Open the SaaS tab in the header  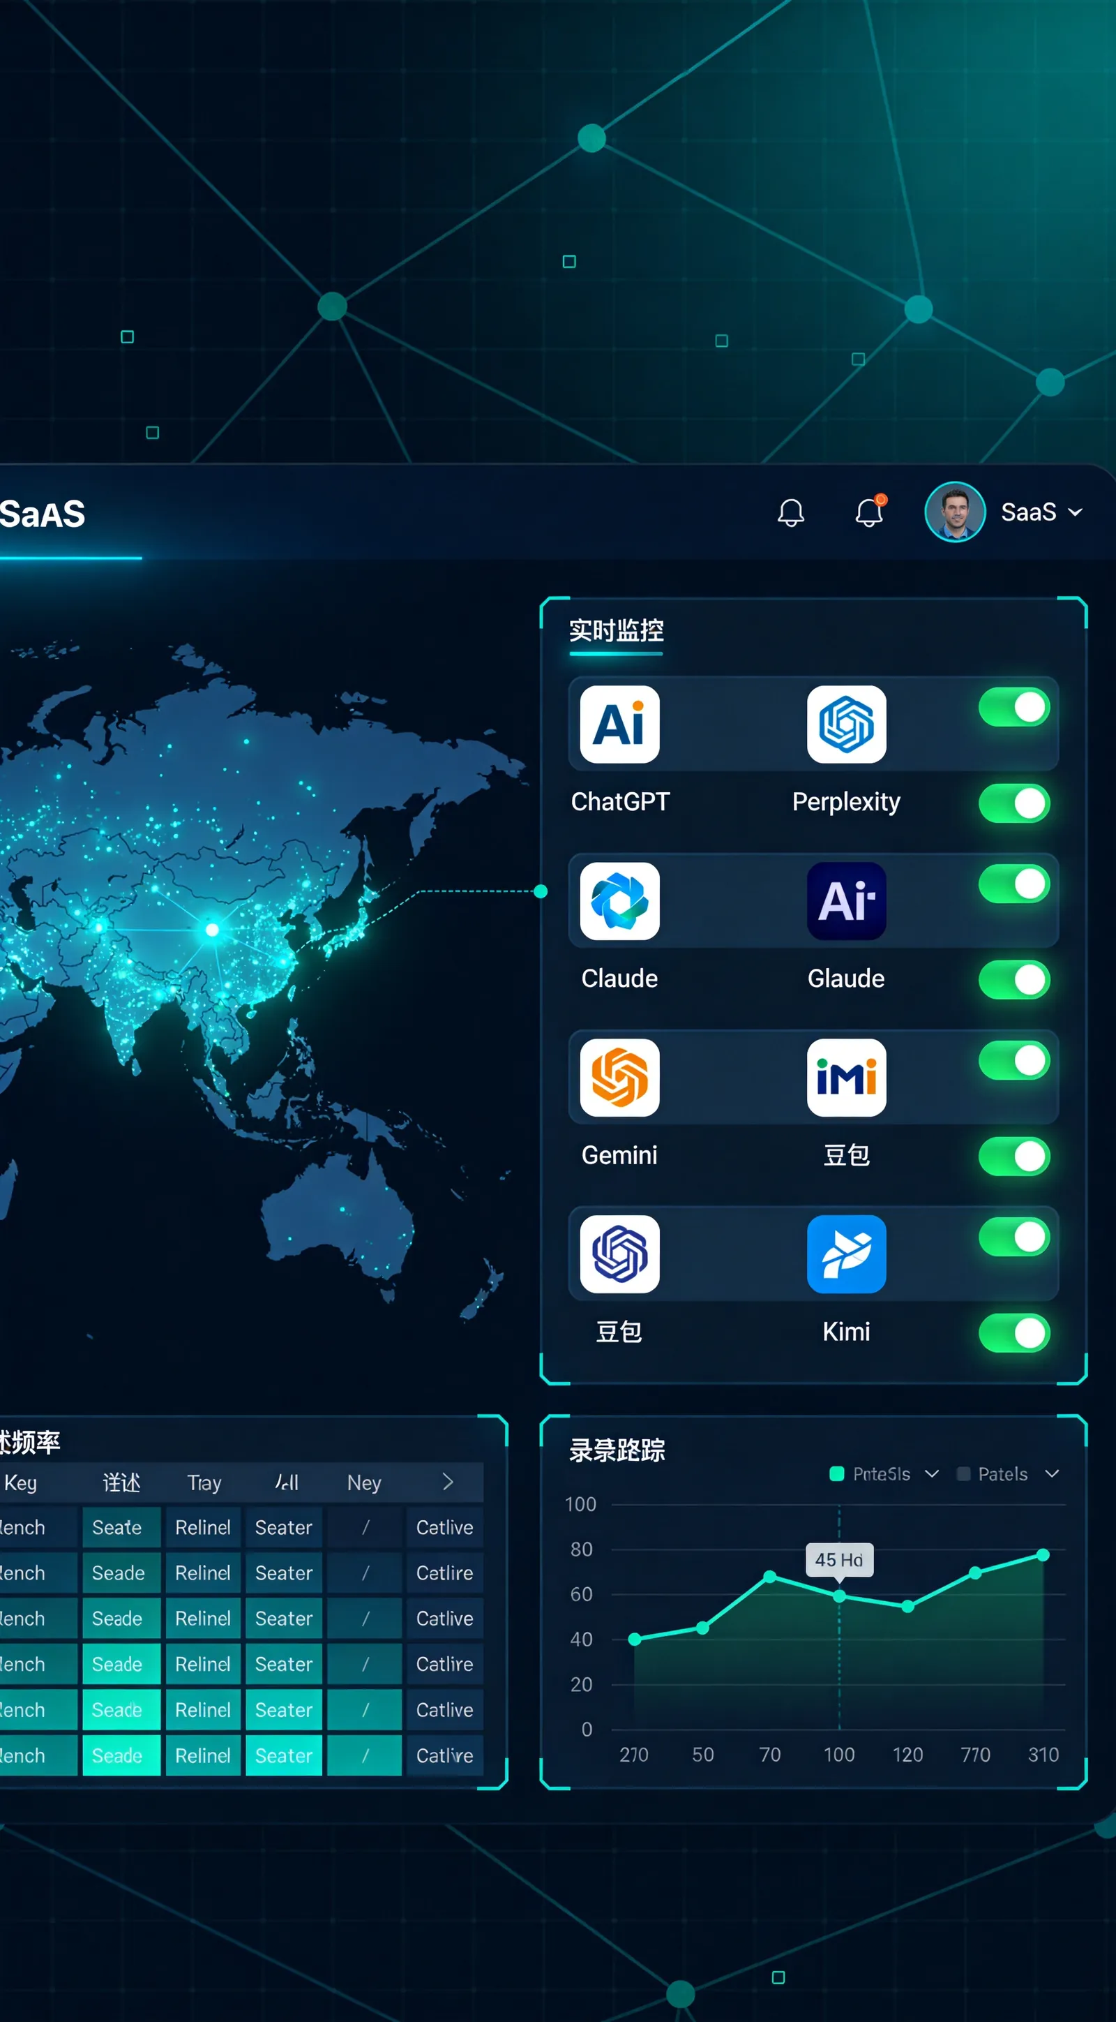43,514
